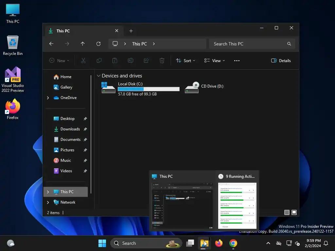Open the Sort dropdown
This screenshot has height=251, width=335.
pyautogui.click(x=185, y=60)
